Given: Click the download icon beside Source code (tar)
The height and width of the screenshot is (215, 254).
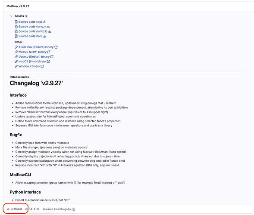Looking at the screenshot, I should (x=44, y=36).
